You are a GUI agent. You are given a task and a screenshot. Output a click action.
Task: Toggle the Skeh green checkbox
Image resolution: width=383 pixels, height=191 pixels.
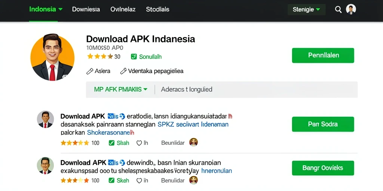click(111, 181)
